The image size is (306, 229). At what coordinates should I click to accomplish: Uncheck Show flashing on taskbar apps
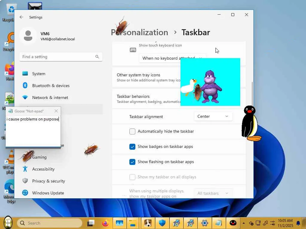coord(132,162)
